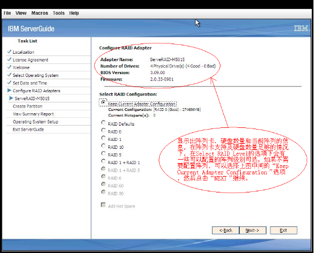
Task: Select the disabled RAID 6 option
Action: click(103, 177)
